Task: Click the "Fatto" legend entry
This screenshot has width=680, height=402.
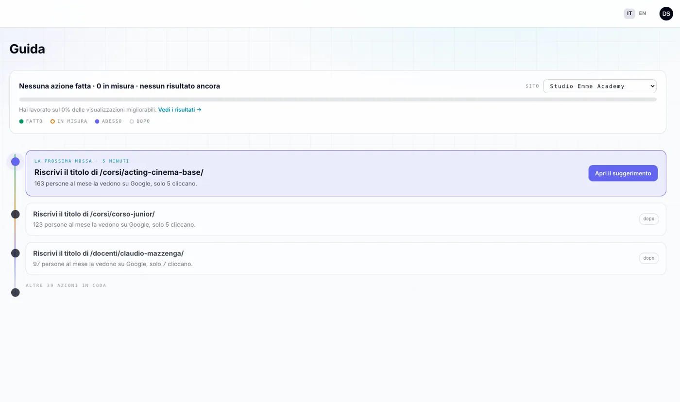Action: [31, 121]
